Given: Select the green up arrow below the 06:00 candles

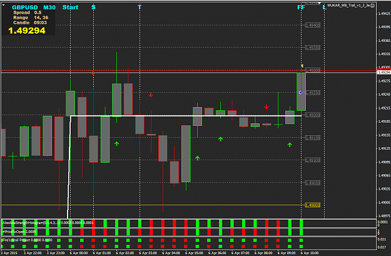Looking at the screenshot, I should (x=220, y=139).
